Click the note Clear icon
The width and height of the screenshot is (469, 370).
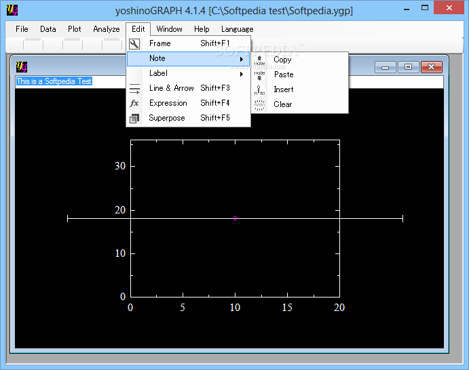[259, 105]
